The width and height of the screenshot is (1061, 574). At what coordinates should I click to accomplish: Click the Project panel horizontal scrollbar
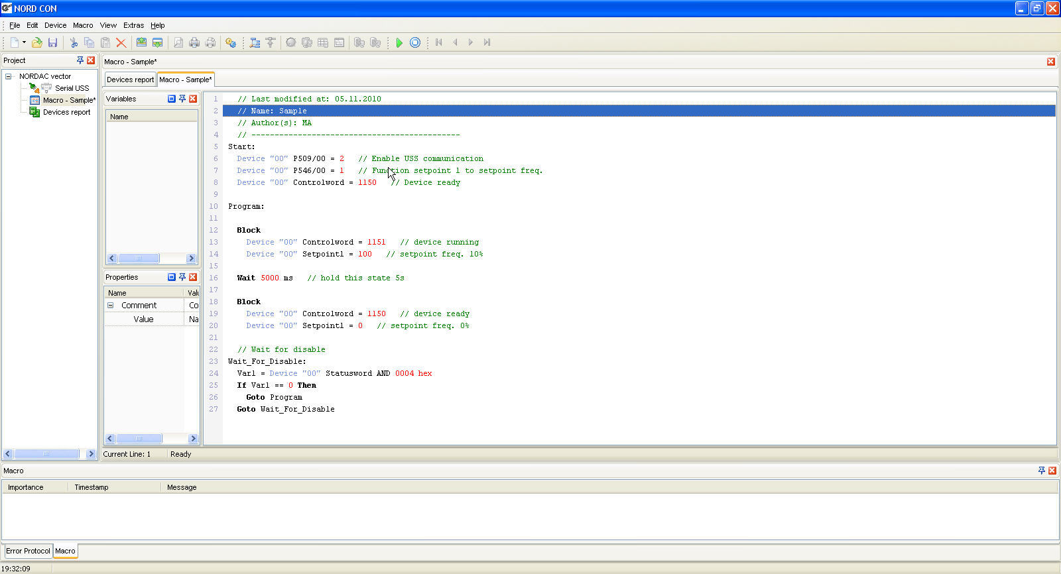50,454
